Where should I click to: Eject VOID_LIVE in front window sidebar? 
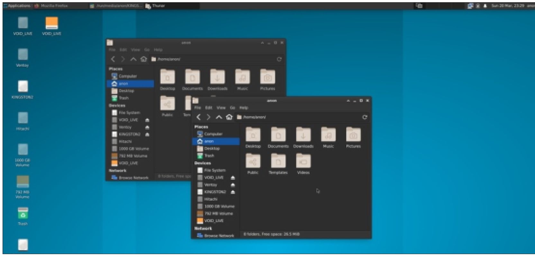233,177
